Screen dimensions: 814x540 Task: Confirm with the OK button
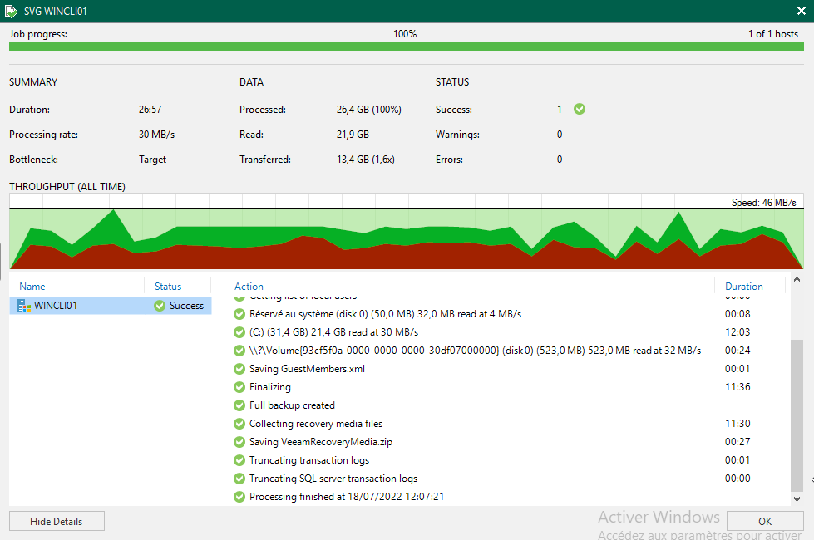(765, 522)
